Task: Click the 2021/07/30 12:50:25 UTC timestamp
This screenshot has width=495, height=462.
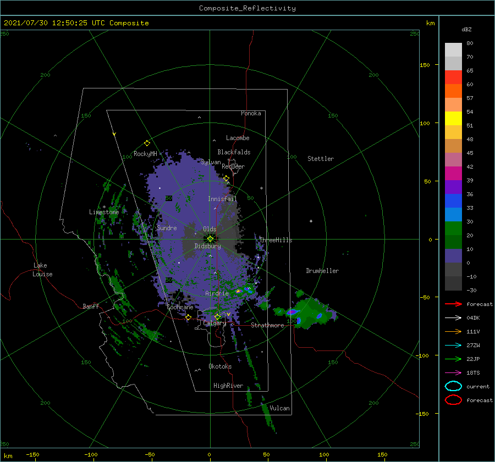Action: [x=56, y=23]
